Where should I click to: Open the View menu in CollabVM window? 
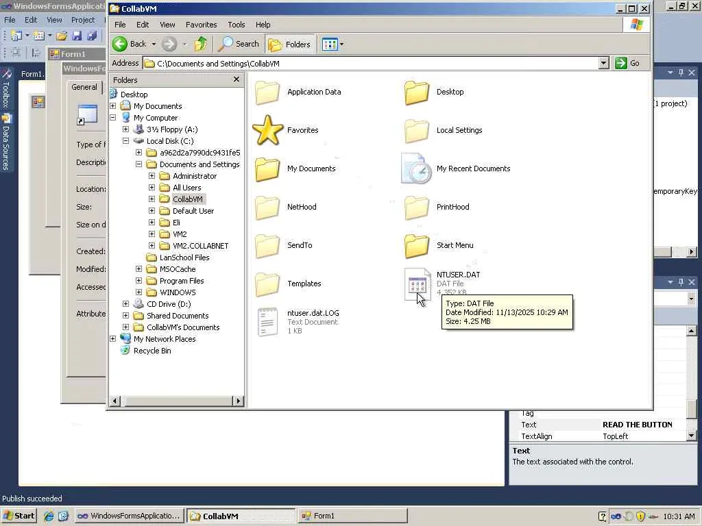point(167,25)
